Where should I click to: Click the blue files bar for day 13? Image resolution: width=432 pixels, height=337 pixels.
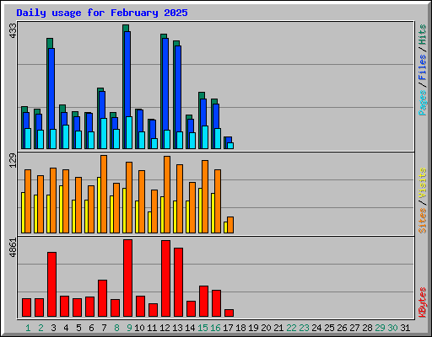click(178, 97)
